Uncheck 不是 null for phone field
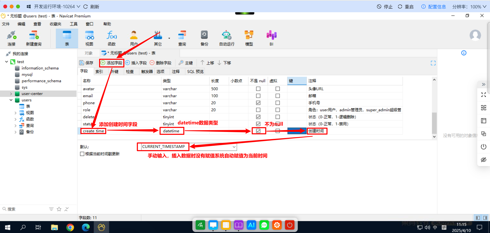490x233 pixels. [258, 103]
